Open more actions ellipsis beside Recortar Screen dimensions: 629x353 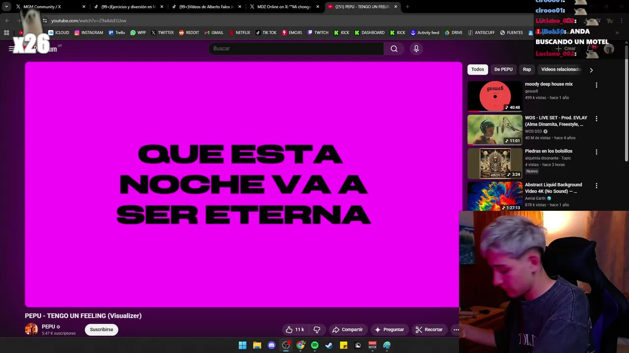456,329
